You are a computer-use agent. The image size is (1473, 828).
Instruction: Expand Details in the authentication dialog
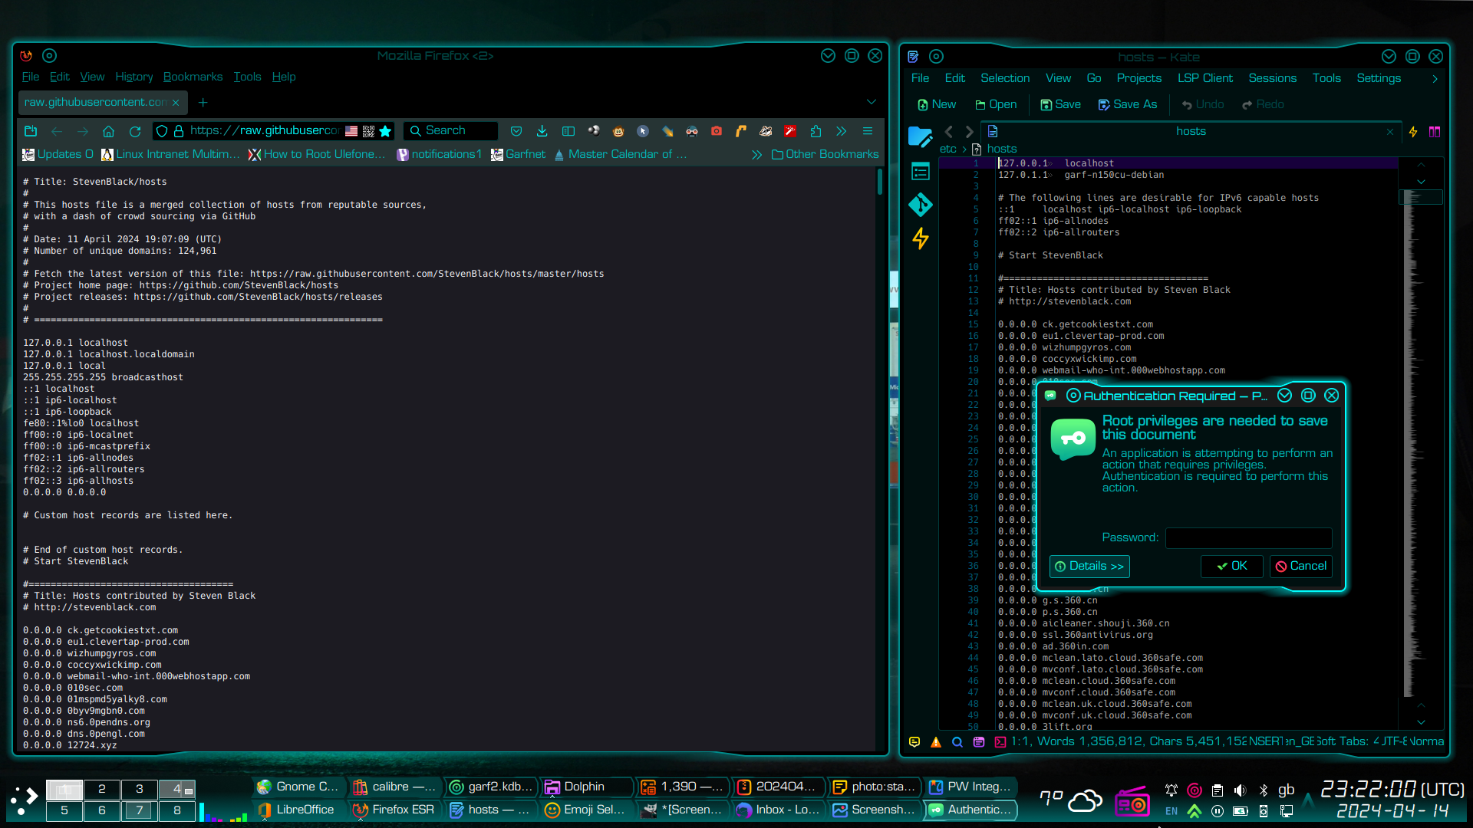[1089, 567]
